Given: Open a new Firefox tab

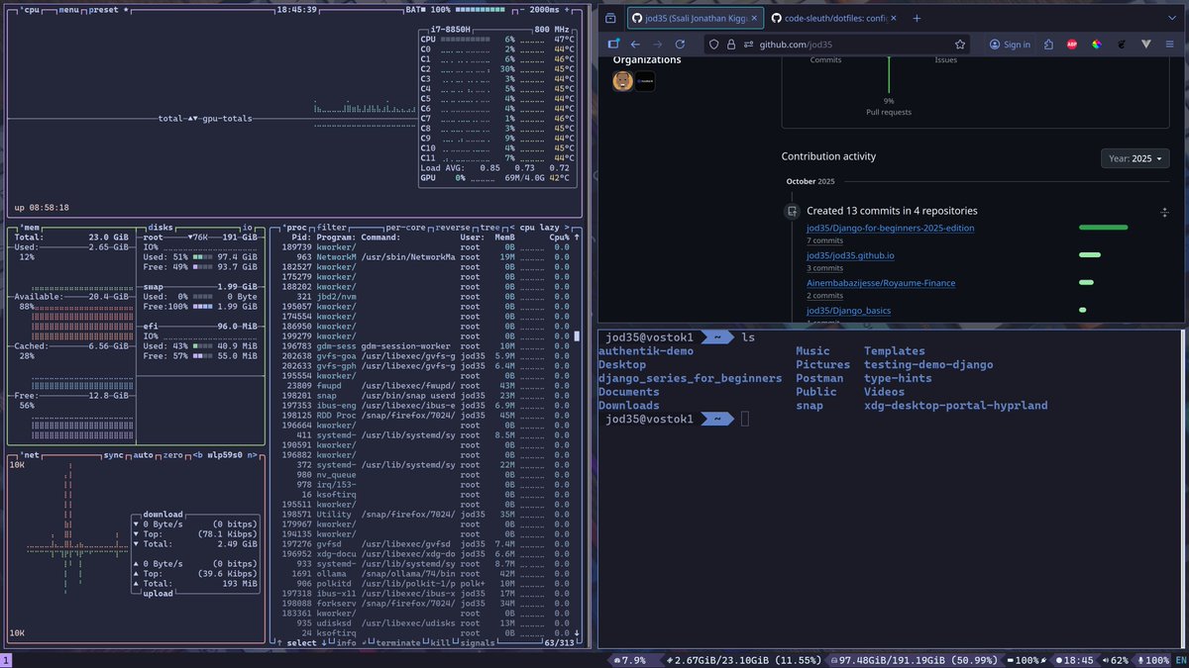Looking at the screenshot, I should pyautogui.click(x=917, y=18).
